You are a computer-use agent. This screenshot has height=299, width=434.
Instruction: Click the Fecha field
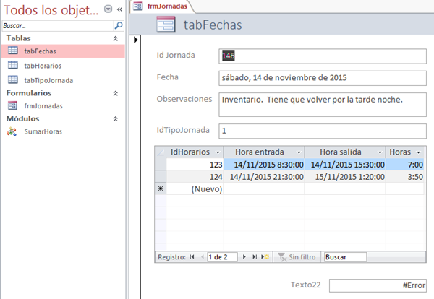323,78
